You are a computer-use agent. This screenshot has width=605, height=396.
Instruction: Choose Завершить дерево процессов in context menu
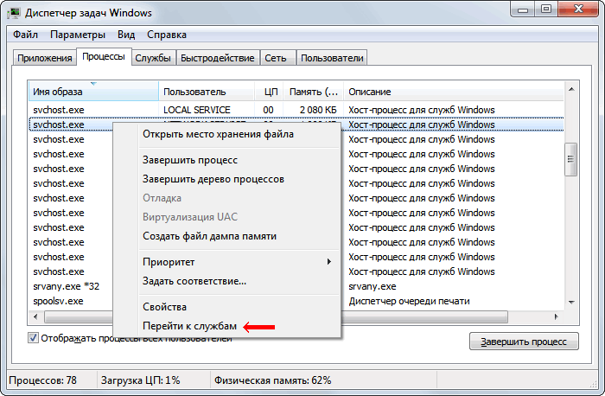coord(213,179)
